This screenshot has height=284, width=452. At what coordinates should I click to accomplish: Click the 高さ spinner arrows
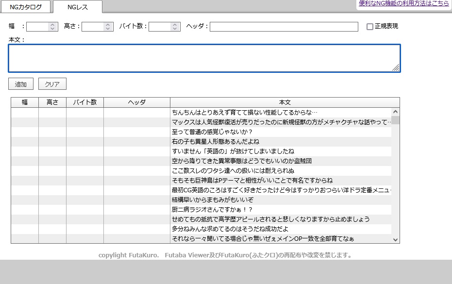click(108, 27)
